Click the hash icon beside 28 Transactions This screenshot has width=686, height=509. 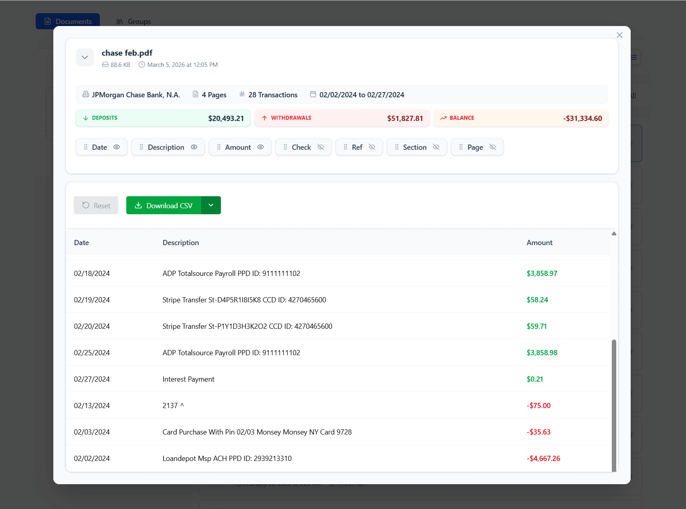pos(242,95)
